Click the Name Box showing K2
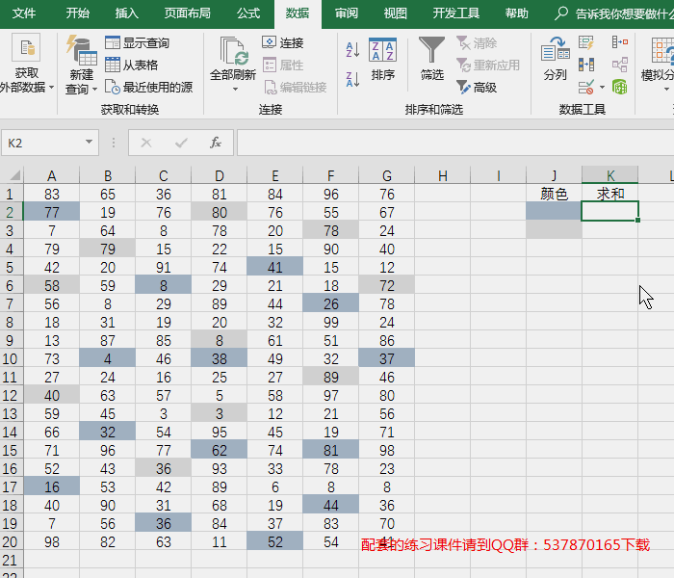The image size is (674, 578). click(50, 143)
